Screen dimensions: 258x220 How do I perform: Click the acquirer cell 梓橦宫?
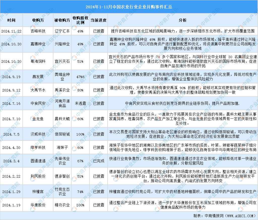(38, 192)
